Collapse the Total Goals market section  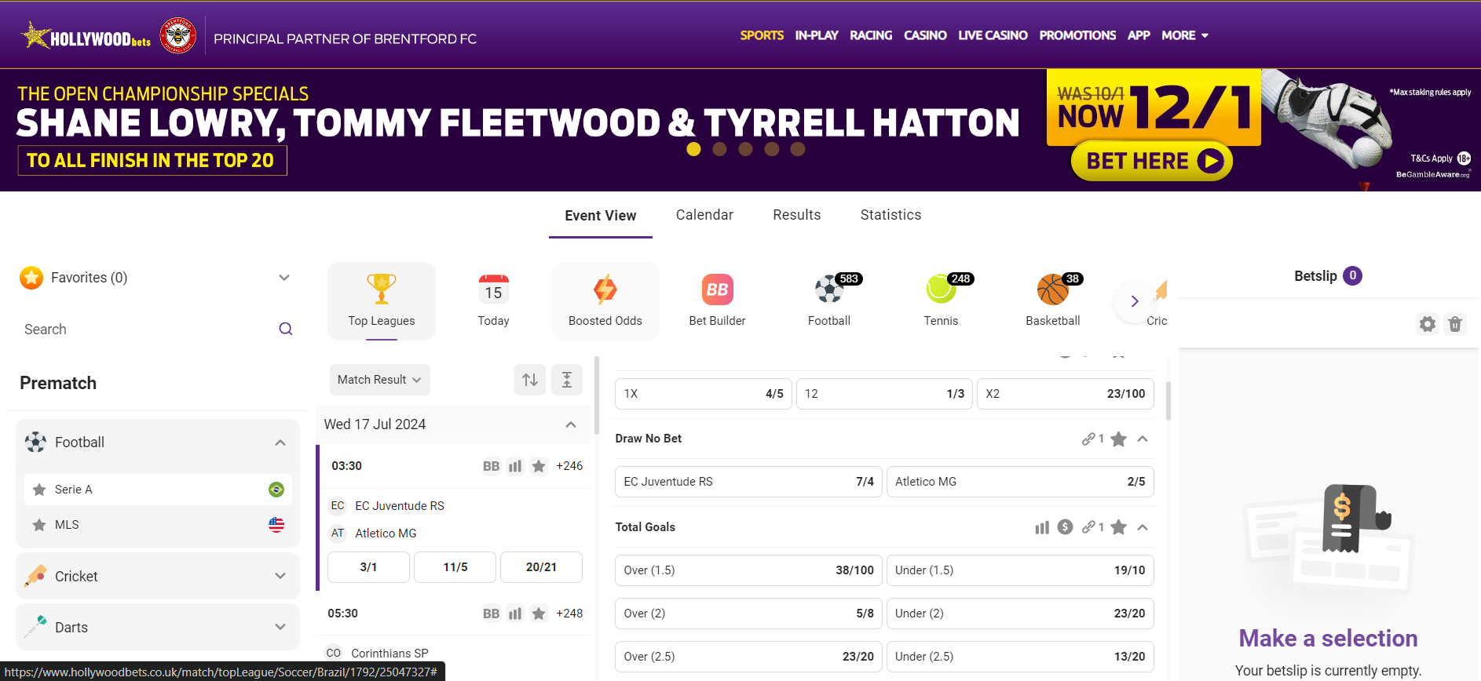pyautogui.click(x=1143, y=527)
